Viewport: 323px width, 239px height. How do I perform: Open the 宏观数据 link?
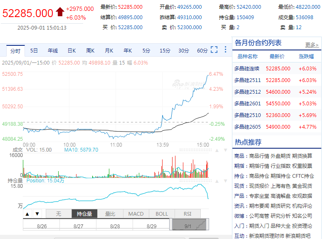pos(302,196)
